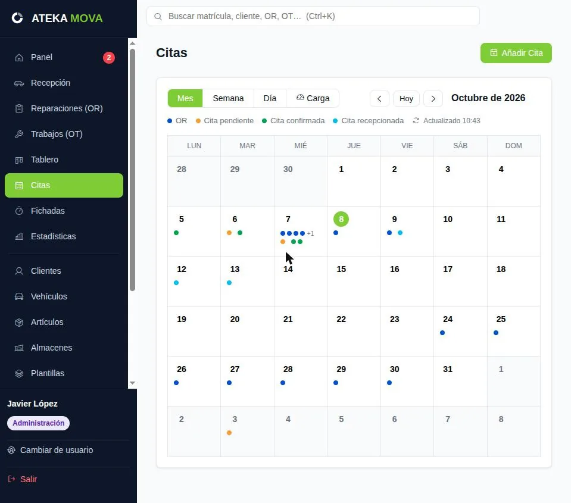The image size is (571, 503).
Task: Click the blue OR dot on day 24
Action: click(x=442, y=333)
